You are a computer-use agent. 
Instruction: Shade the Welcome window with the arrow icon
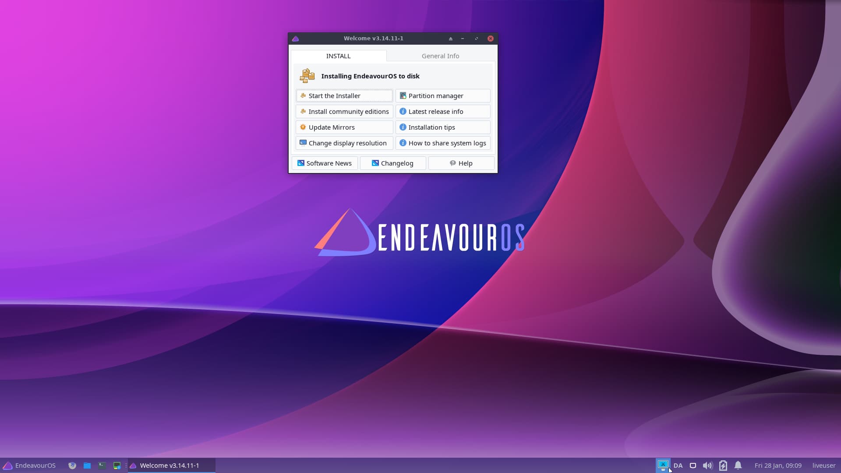point(450,39)
